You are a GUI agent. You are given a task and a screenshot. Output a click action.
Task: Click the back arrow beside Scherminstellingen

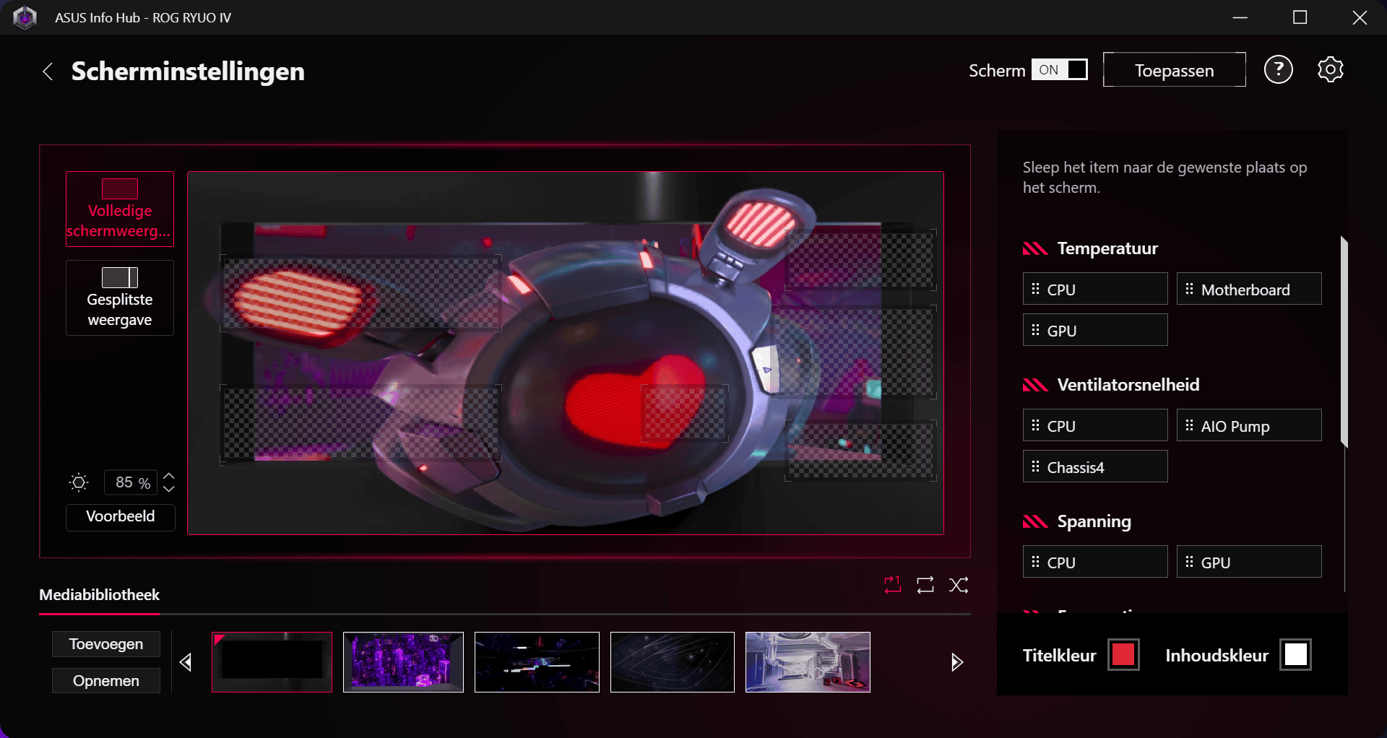pyautogui.click(x=48, y=71)
